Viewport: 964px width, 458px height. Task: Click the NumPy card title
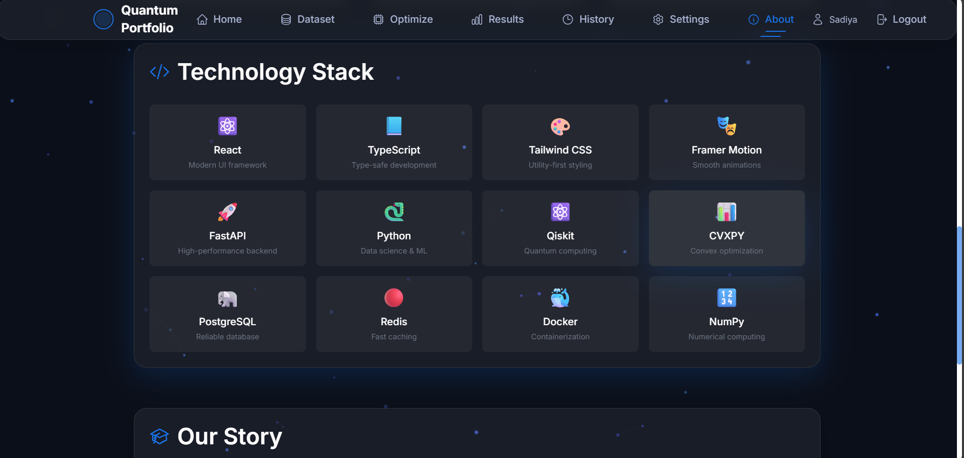[x=727, y=322]
